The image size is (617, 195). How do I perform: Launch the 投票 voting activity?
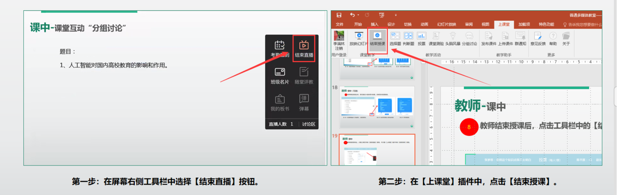coord(422,39)
